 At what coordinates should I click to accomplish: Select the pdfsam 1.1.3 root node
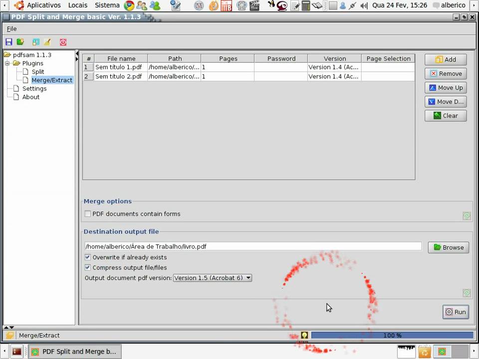32,55
